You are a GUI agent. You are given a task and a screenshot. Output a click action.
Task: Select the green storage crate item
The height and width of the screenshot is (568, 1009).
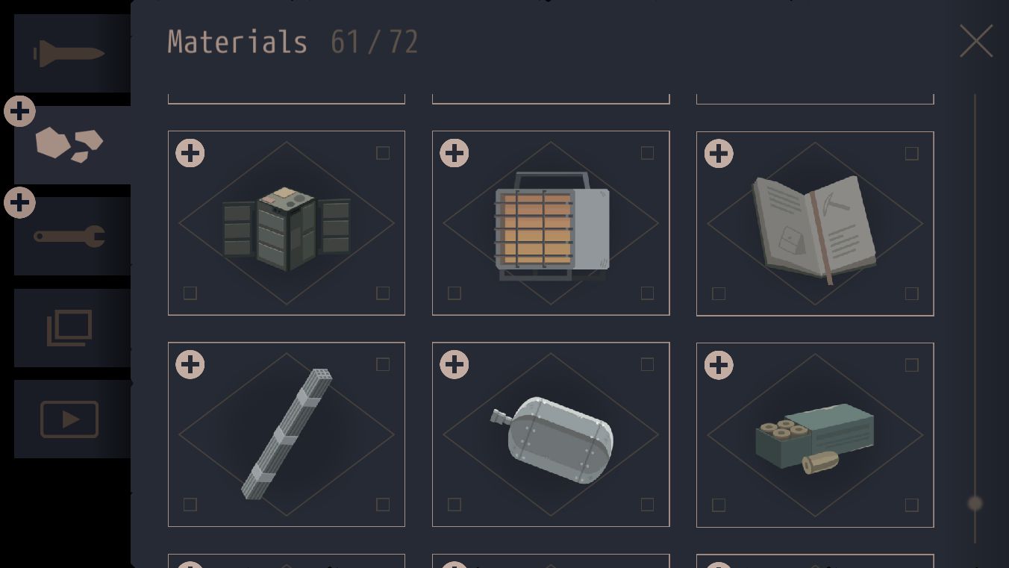(287, 223)
